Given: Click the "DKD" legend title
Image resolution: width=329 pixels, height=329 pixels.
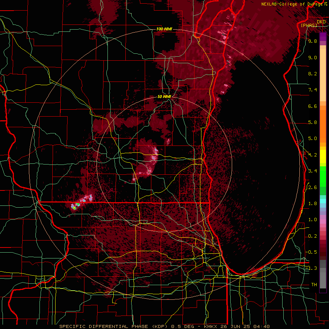Looking at the screenshot, I should click(321, 22).
